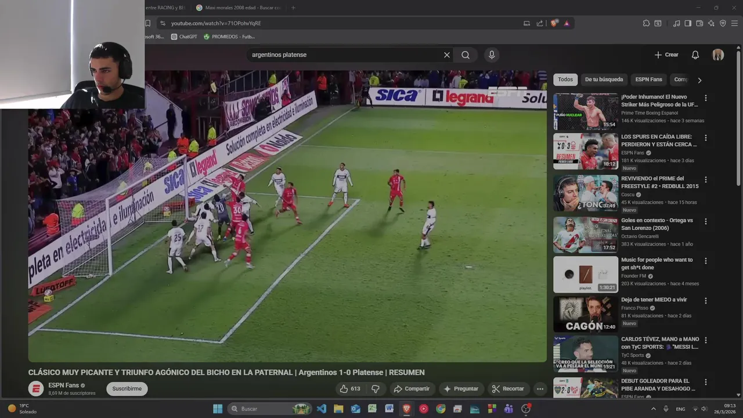This screenshot has height=418, width=743.
Task: Like the video with the thumbs-up button
Action: [349, 389]
